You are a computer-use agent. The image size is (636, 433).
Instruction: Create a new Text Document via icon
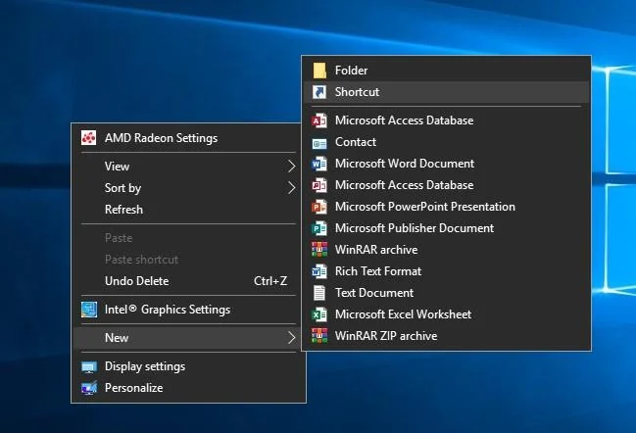[319, 293]
